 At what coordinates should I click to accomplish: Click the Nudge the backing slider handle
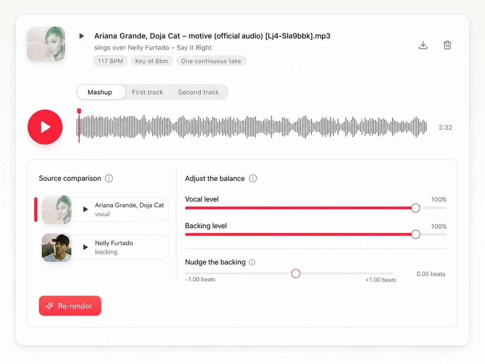(296, 274)
